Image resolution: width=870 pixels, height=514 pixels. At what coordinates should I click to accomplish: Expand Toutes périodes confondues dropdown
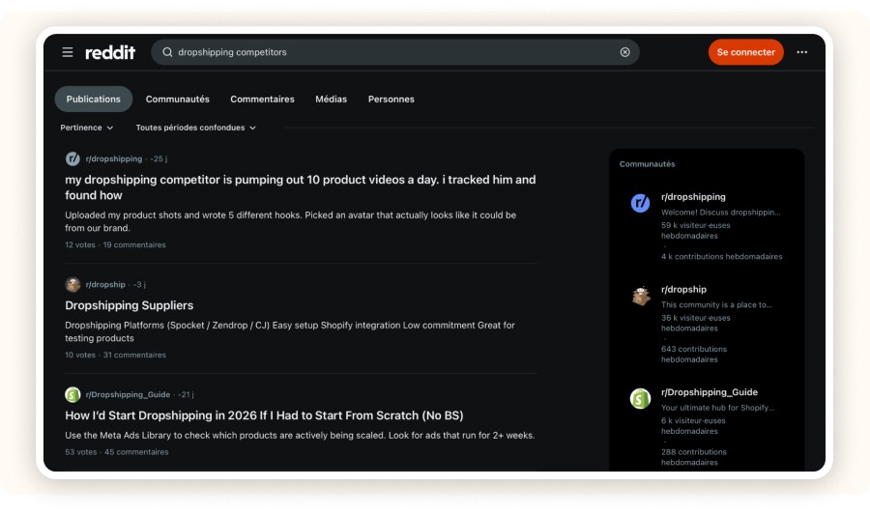coord(196,128)
